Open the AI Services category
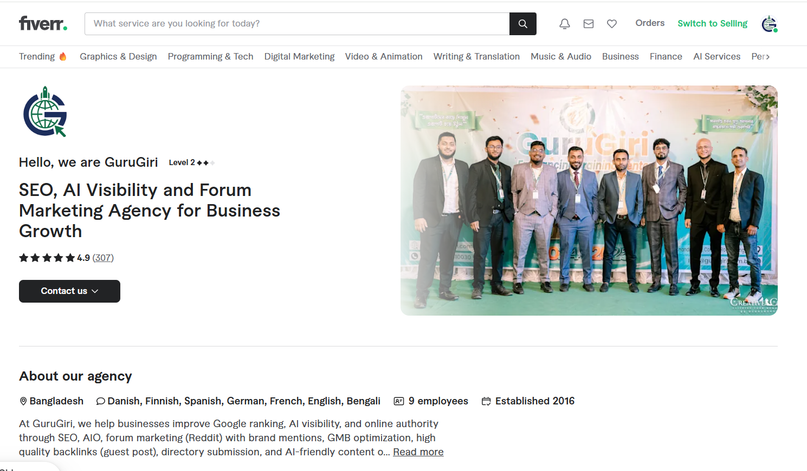 (717, 56)
